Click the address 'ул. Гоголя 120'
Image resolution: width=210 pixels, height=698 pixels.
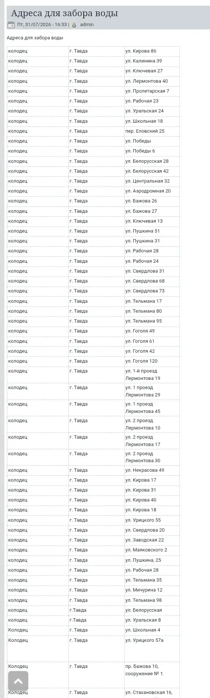141,361
